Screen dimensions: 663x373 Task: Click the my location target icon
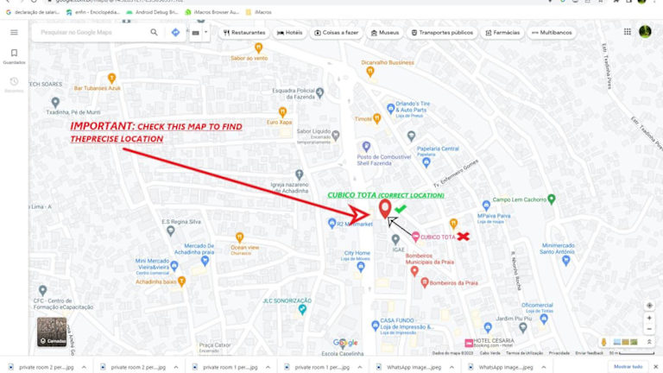click(649, 306)
